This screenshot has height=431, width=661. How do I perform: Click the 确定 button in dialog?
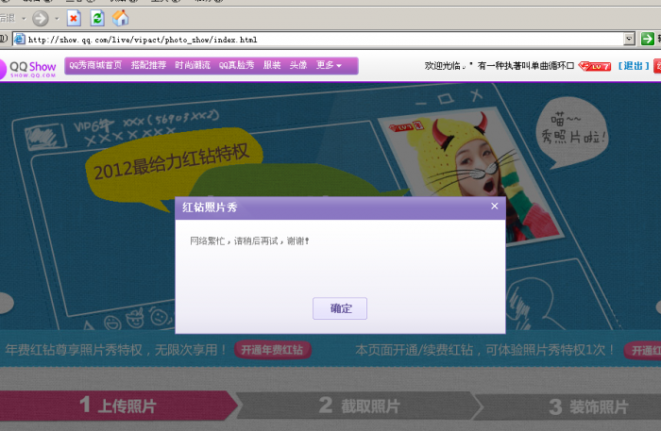pyautogui.click(x=340, y=308)
